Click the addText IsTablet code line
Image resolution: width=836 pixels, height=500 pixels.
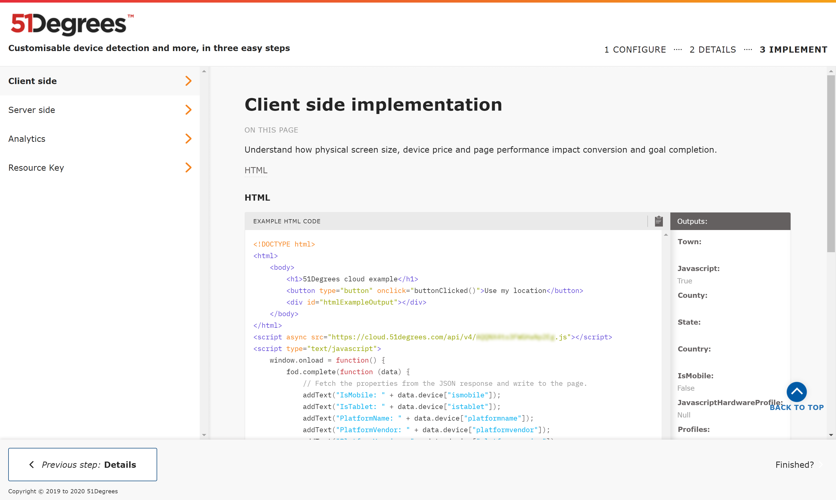[401, 407]
